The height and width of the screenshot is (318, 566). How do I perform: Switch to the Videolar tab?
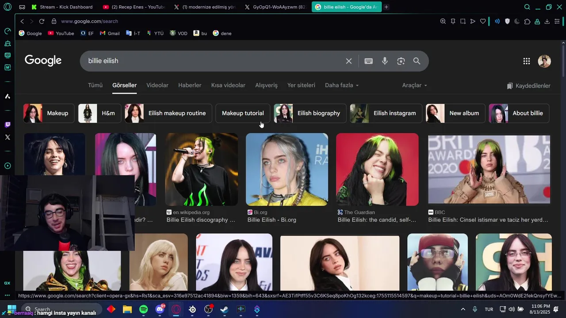click(x=157, y=85)
